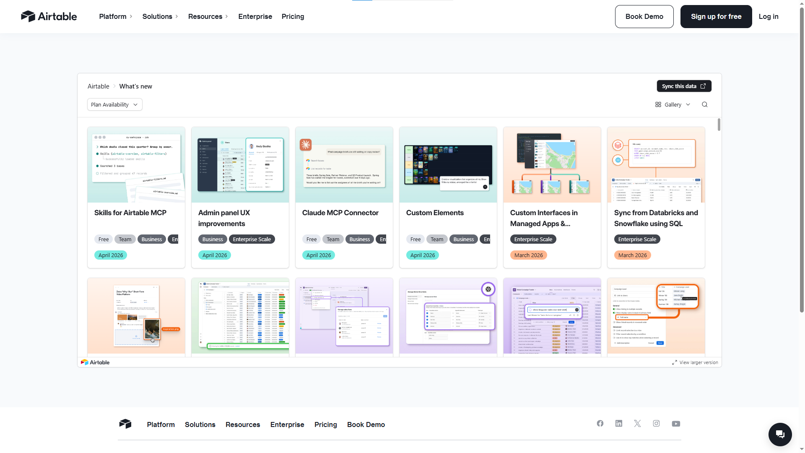Expand the Solutions menu in header

pyautogui.click(x=160, y=16)
